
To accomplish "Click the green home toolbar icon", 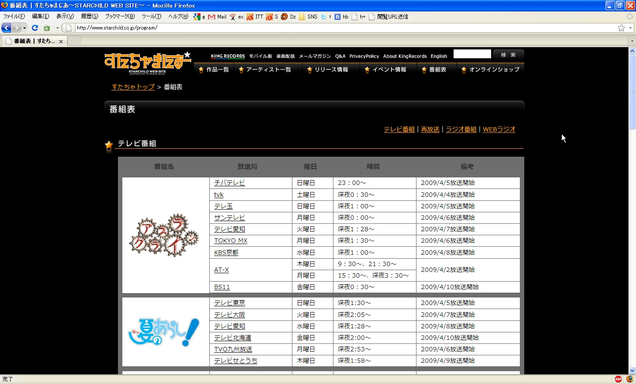I will tap(47, 28).
